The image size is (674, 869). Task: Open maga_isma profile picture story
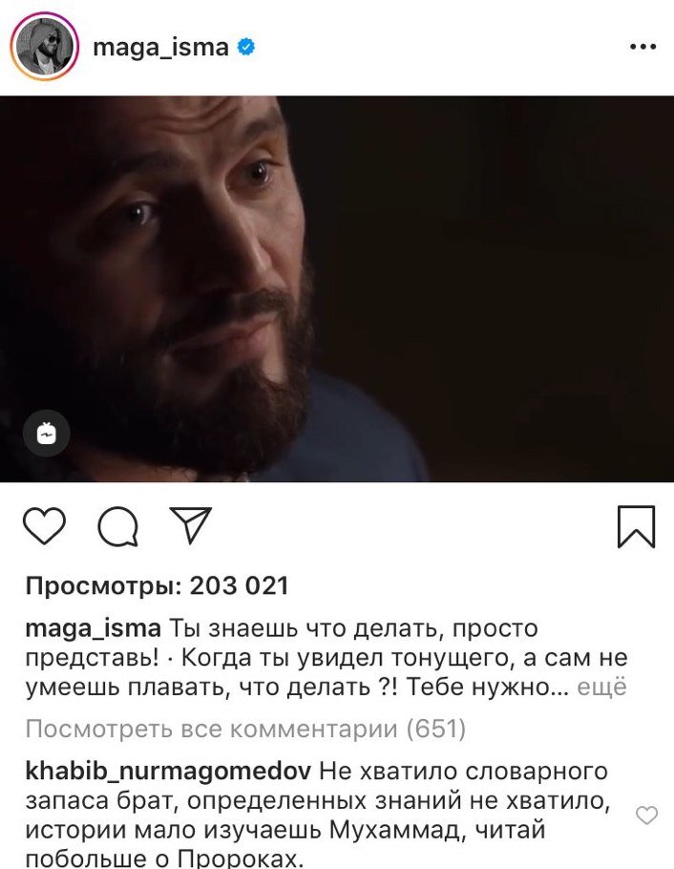[44, 47]
